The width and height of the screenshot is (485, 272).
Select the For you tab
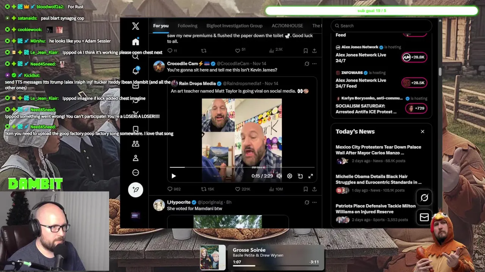pos(161,26)
